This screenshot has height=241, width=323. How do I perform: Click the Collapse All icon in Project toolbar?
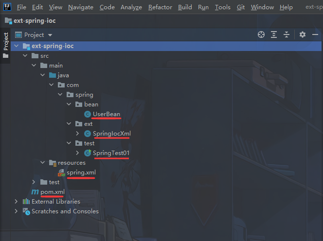(287, 34)
